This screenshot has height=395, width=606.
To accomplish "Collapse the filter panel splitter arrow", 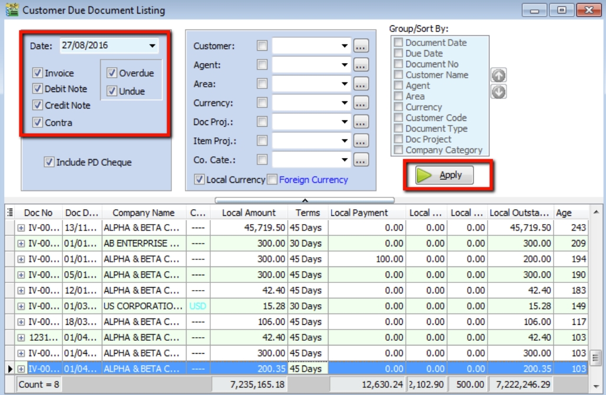I will click(x=304, y=200).
